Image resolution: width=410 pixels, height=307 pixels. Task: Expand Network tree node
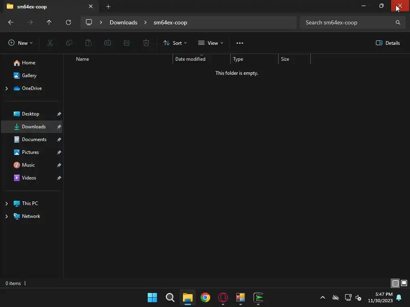pyautogui.click(x=6, y=216)
